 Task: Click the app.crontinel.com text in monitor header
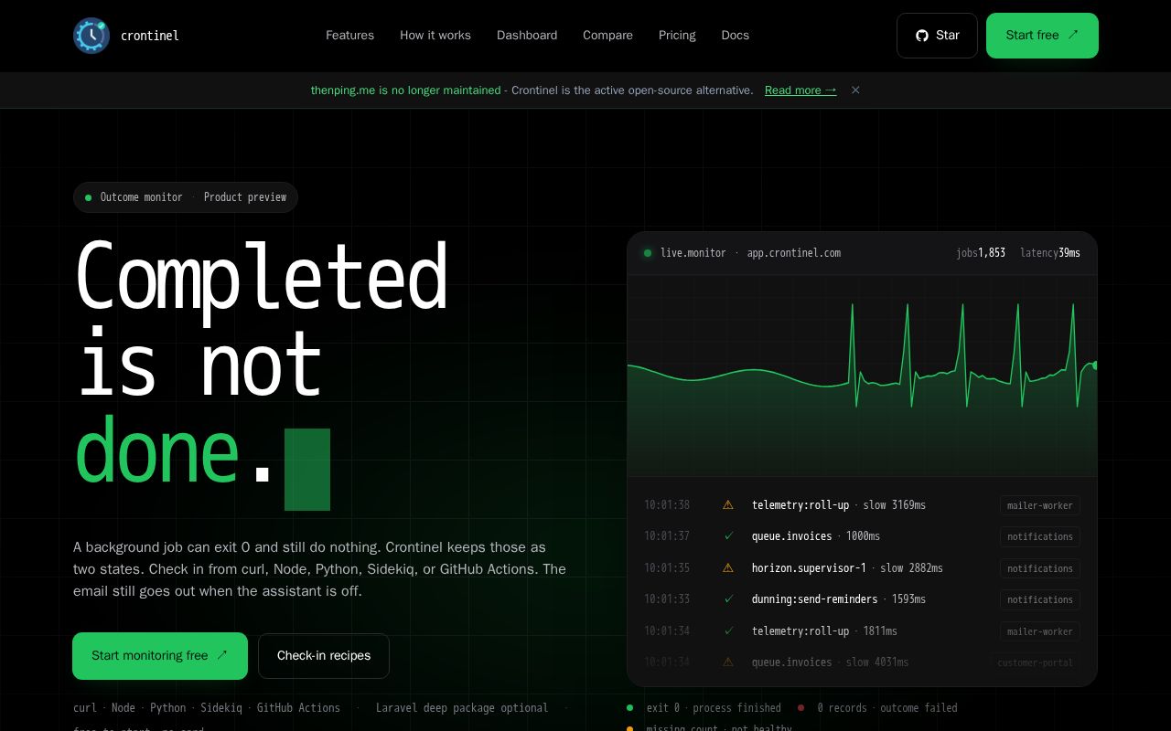click(x=794, y=253)
